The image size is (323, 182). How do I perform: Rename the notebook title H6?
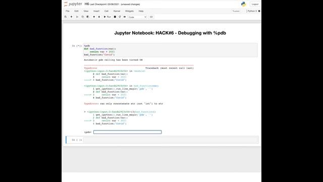point(87,4)
